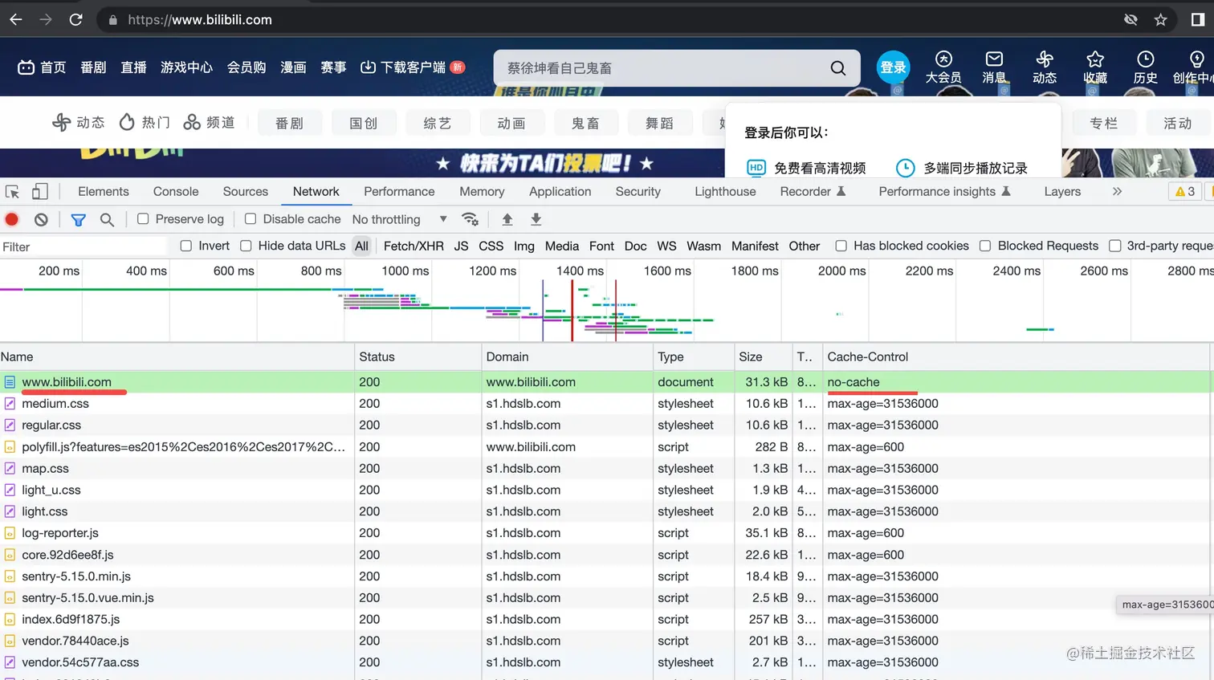
Task: Enable Preserve log checkbox
Action: 143,218
